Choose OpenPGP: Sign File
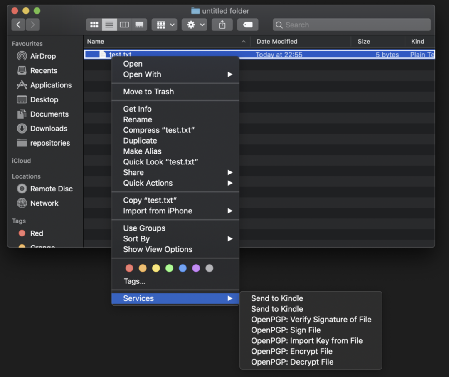The width and height of the screenshot is (449, 377). (x=311, y=330)
